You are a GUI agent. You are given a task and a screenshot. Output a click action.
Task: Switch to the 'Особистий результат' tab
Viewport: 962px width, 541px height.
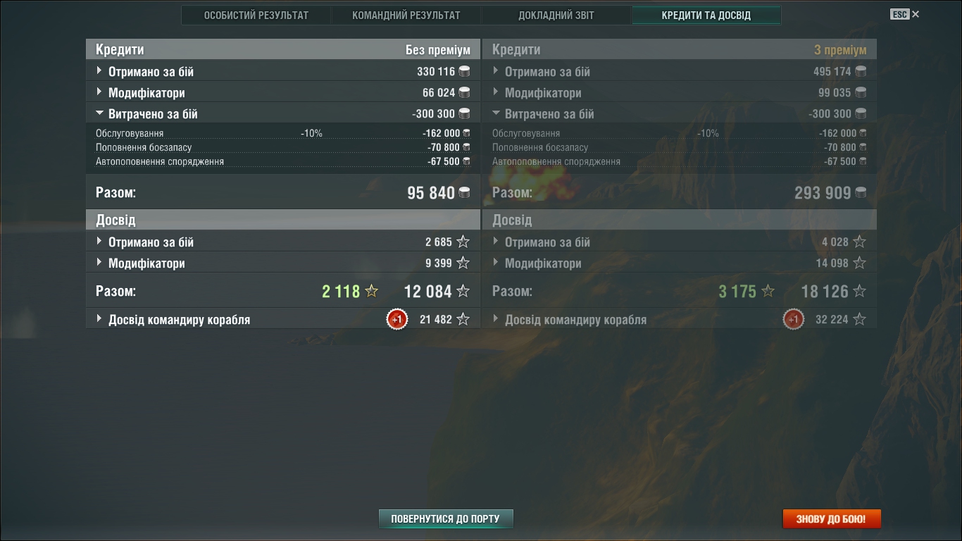tap(256, 15)
